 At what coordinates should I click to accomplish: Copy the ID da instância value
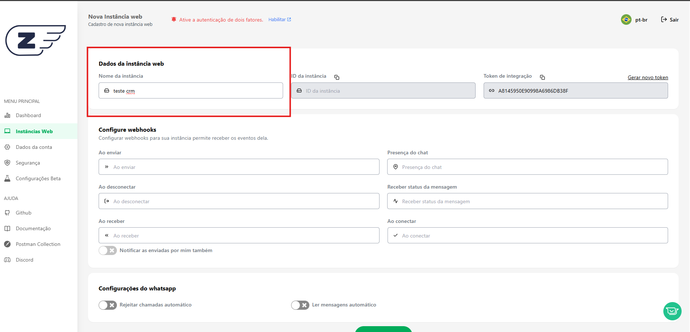(337, 77)
